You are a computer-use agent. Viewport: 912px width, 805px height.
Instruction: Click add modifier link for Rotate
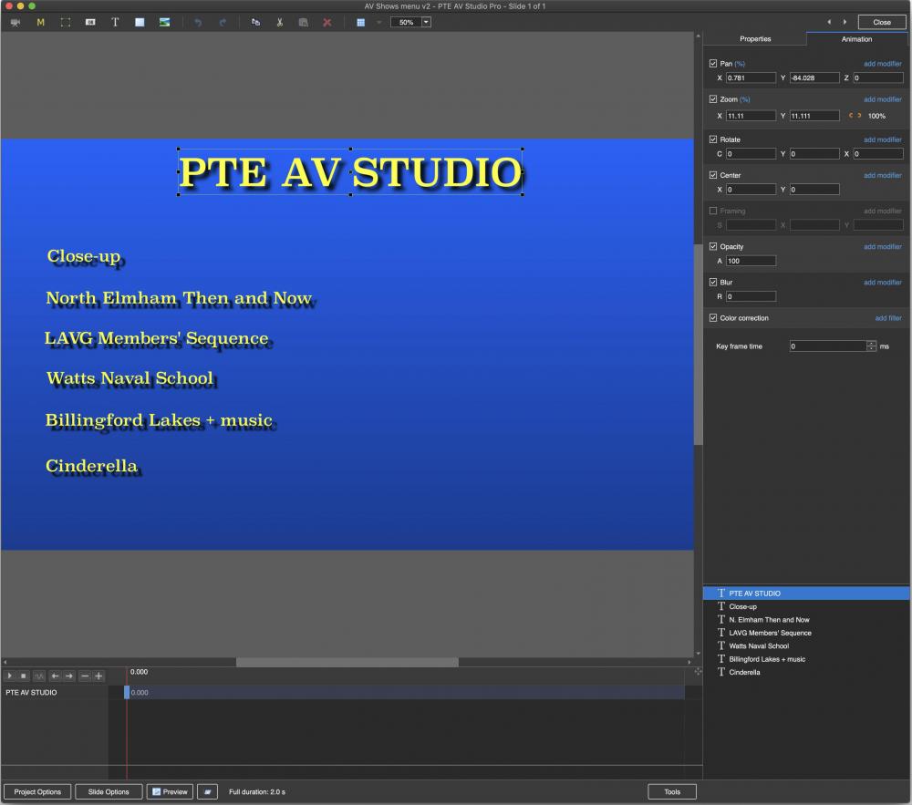pos(882,139)
